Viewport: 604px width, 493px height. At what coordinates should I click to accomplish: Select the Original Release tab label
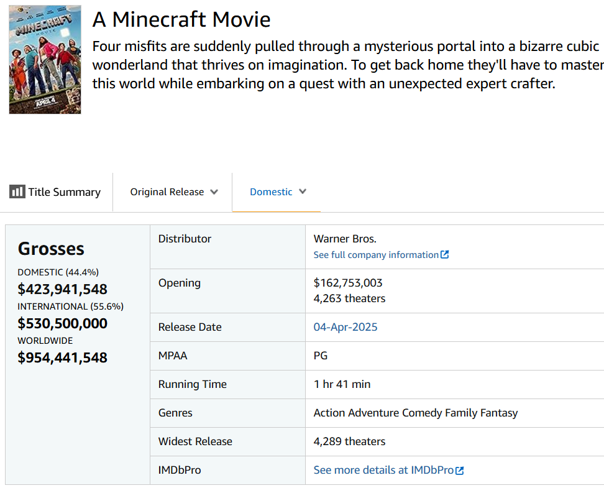(x=167, y=192)
